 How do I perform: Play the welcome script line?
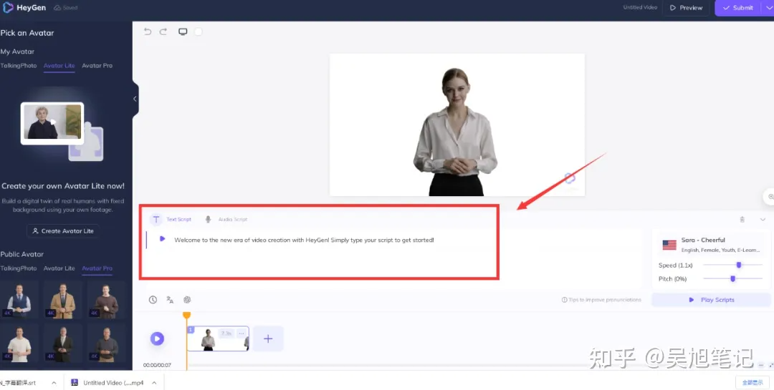click(x=162, y=239)
